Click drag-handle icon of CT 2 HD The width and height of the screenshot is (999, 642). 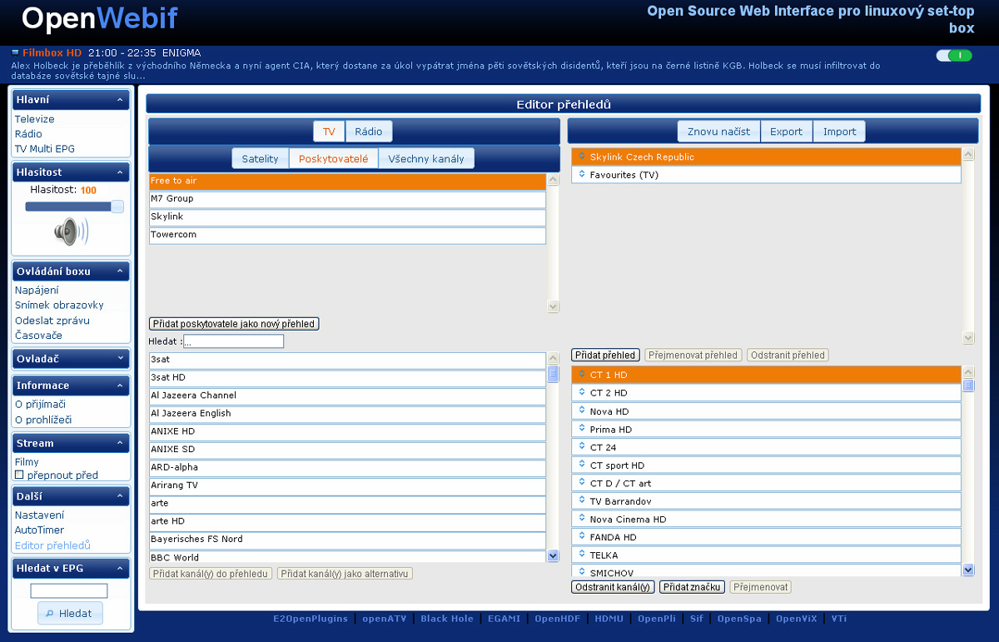pyautogui.click(x=582, y=393)
